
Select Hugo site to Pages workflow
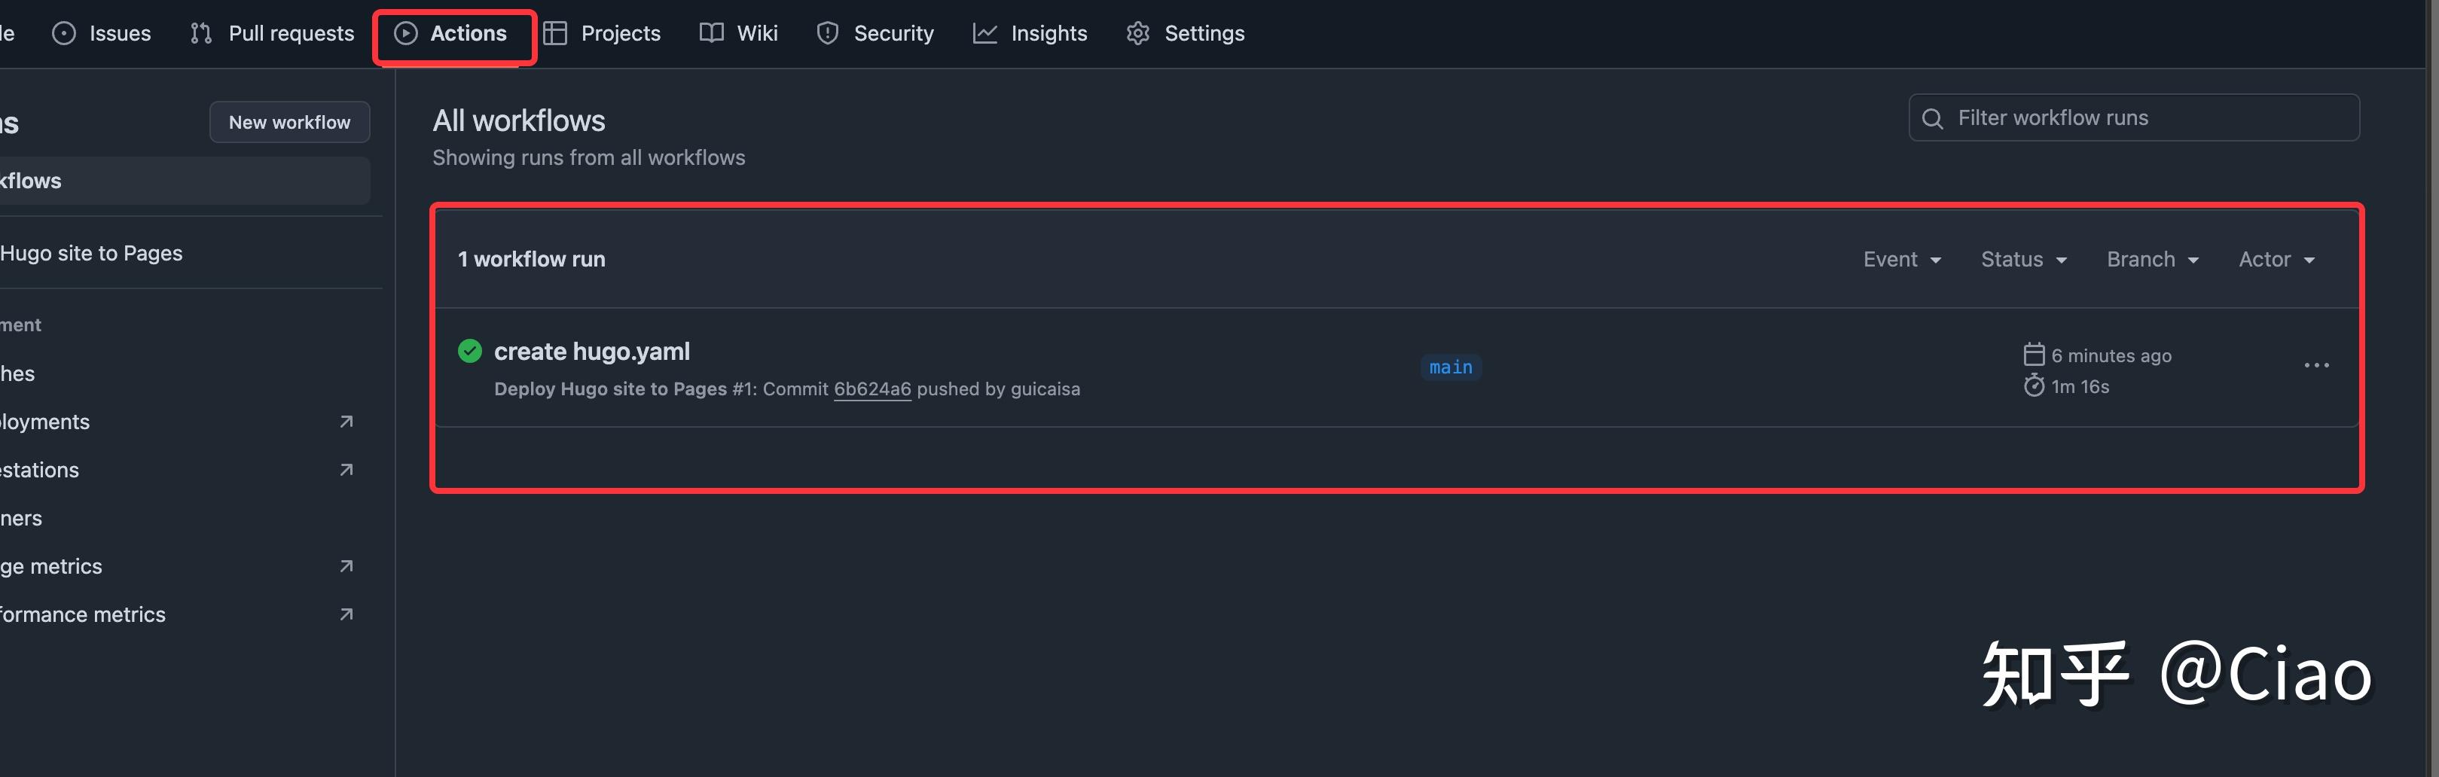point(92,254)
